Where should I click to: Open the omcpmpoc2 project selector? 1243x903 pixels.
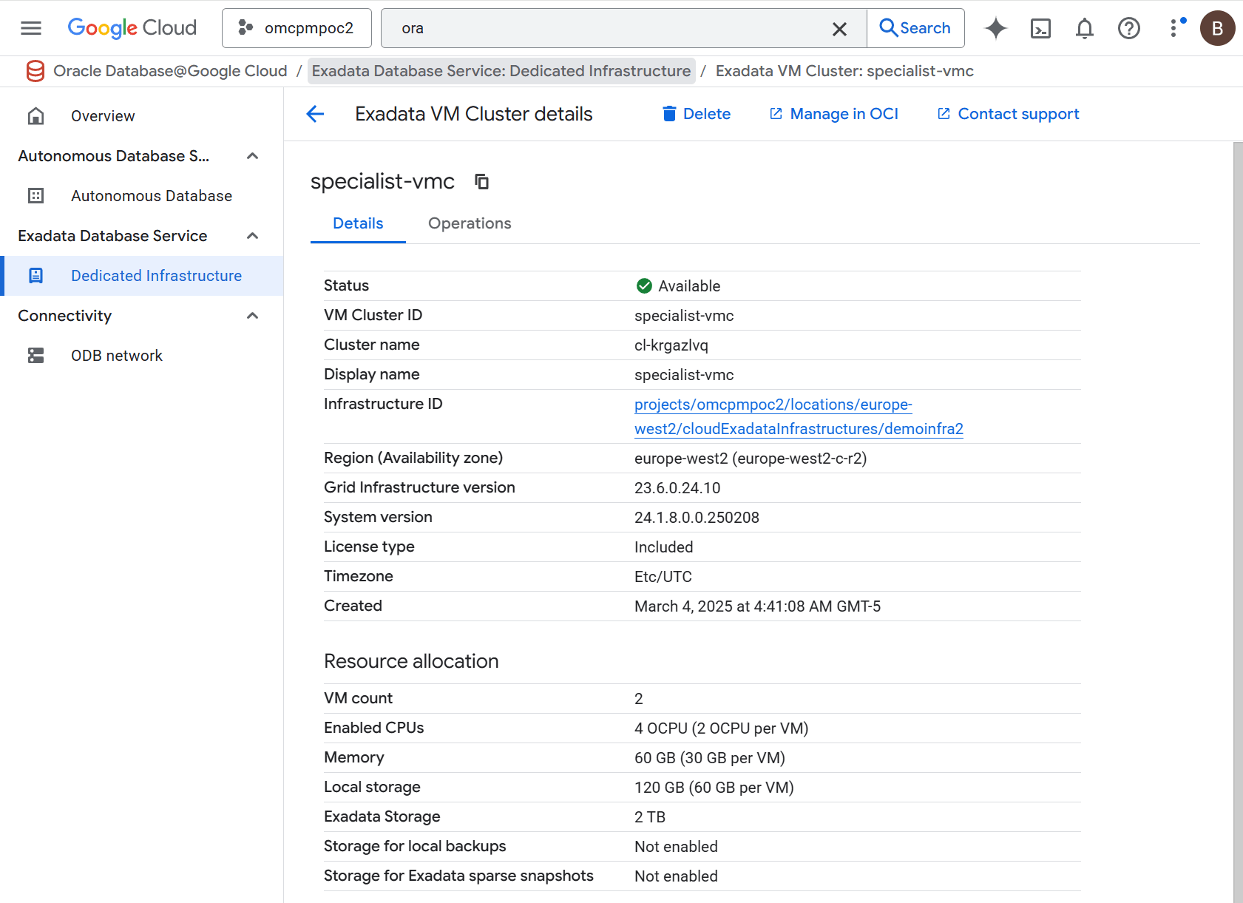coord(297,27)
